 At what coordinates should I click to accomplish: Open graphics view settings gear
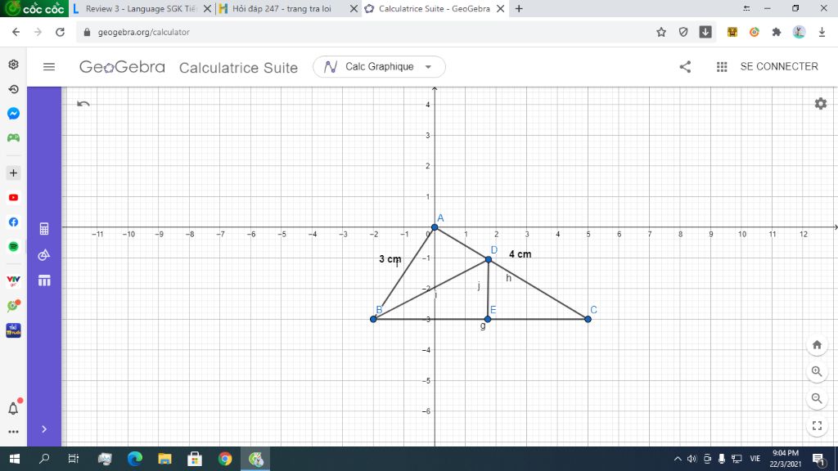820,104
